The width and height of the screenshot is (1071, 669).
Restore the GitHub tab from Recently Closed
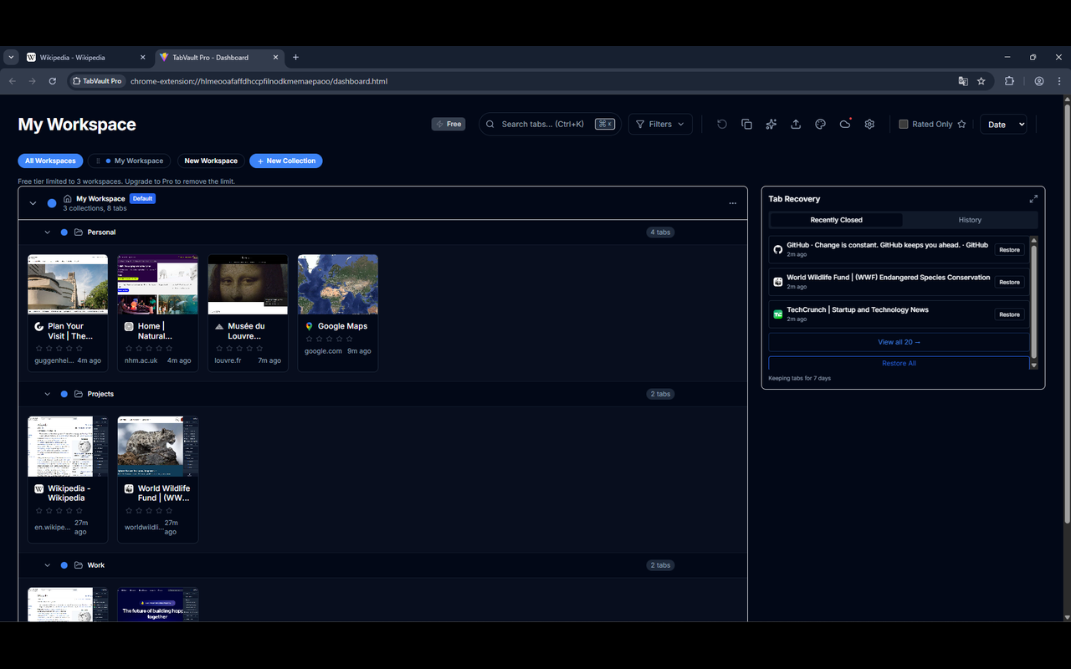click(1009, 249)
